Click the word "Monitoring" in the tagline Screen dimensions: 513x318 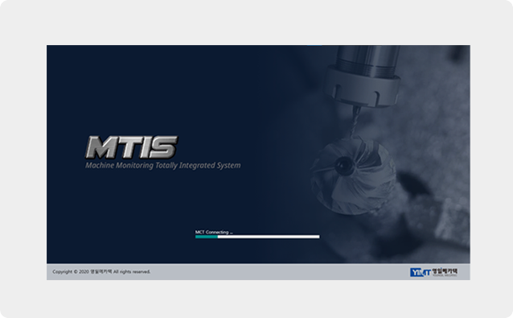point(134,165)
